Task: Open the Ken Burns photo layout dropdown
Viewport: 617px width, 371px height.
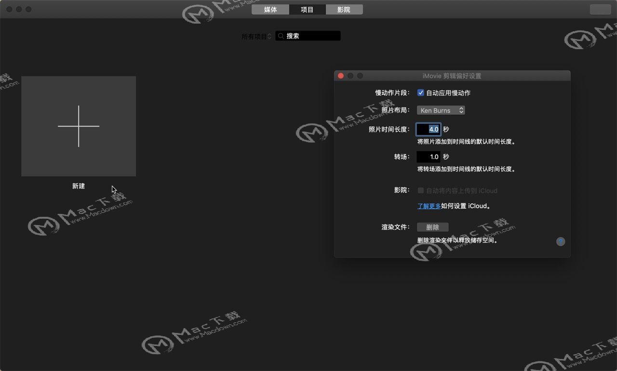Action: (x=441, y=110)
